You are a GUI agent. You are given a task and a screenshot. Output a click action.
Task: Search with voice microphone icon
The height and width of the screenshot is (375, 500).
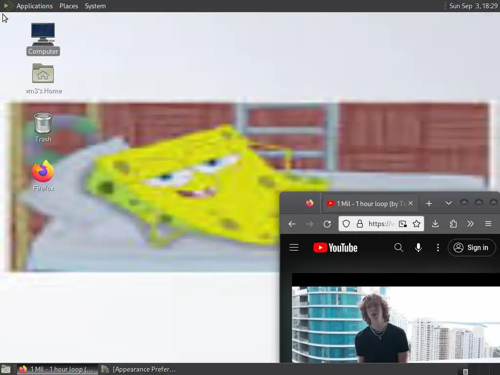[x=418, y=248]
